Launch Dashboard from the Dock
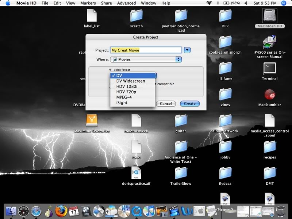Viewport: 292px width, 219px height. click(x=23, y=211)
